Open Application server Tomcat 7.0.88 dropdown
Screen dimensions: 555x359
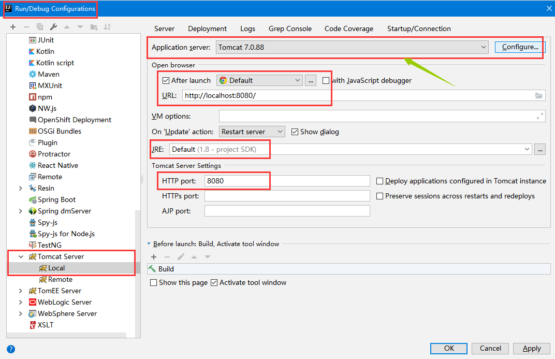coord(352,47)
